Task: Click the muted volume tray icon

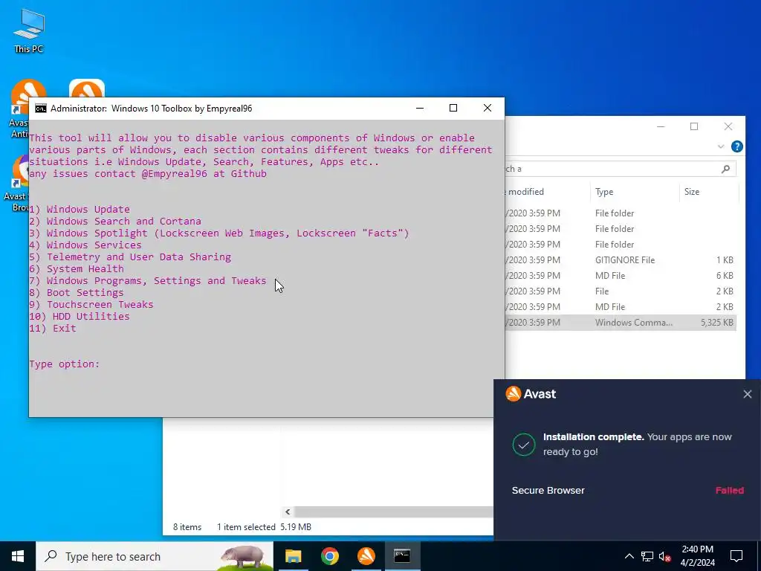Action: [x=665, y=556]
